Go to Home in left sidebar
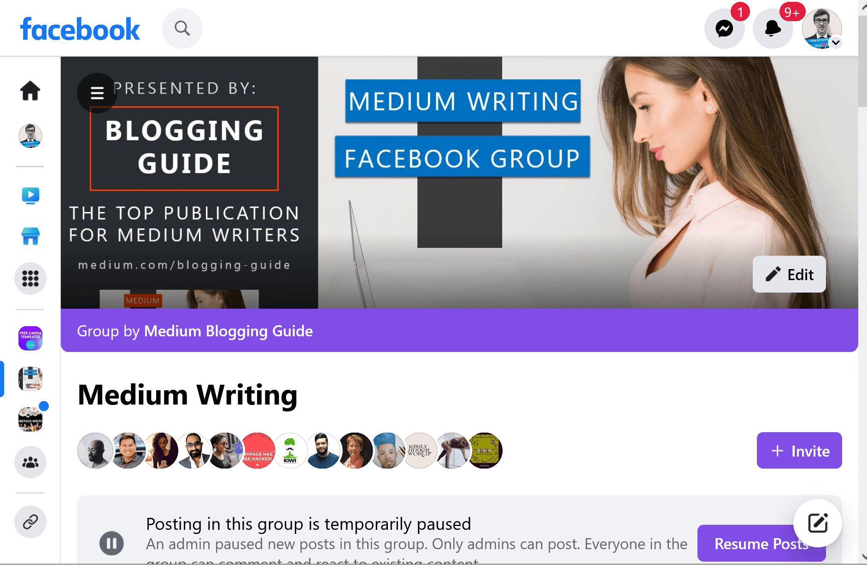The image size is (867, 569). tap(30, 90)
